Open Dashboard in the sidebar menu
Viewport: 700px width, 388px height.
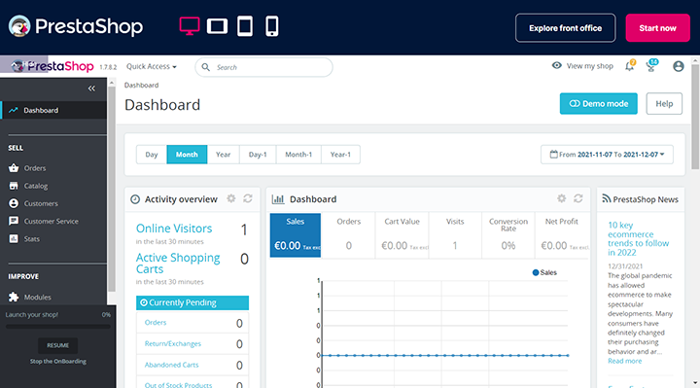[x=53, y=110]
